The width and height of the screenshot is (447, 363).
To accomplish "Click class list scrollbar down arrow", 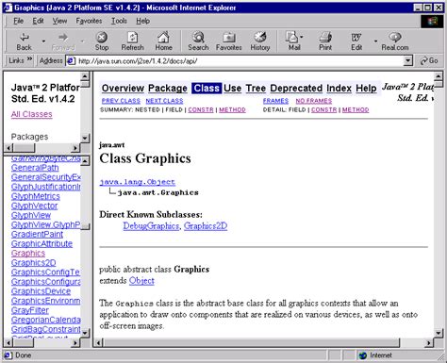I will tap(85, 333).
